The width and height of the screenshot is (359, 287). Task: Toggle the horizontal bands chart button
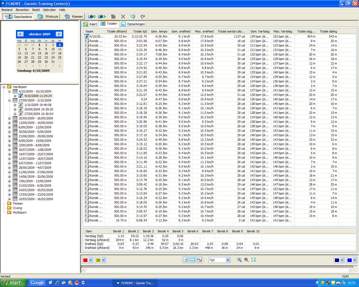192,260
